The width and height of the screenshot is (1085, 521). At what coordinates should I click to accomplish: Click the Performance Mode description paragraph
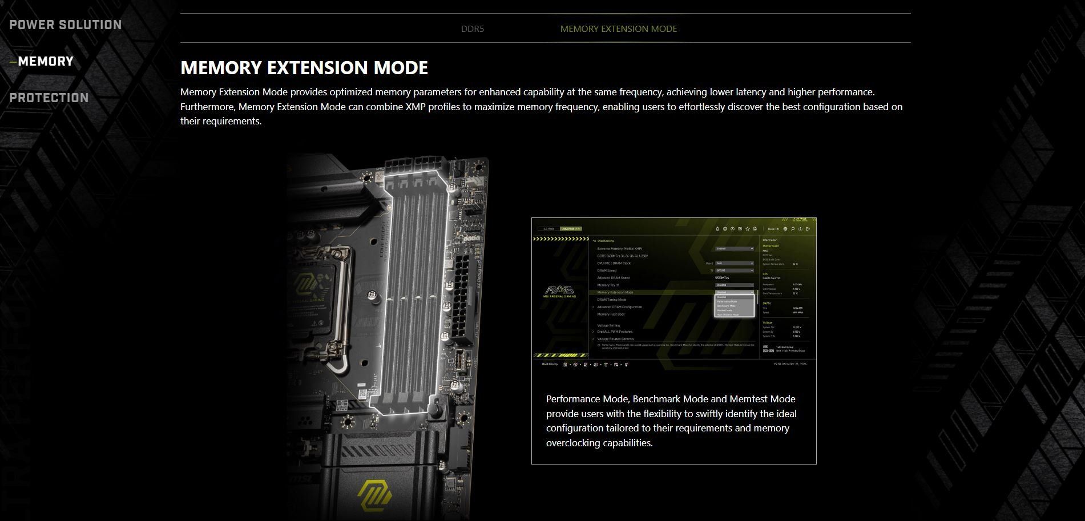click(x=671, y=421)
